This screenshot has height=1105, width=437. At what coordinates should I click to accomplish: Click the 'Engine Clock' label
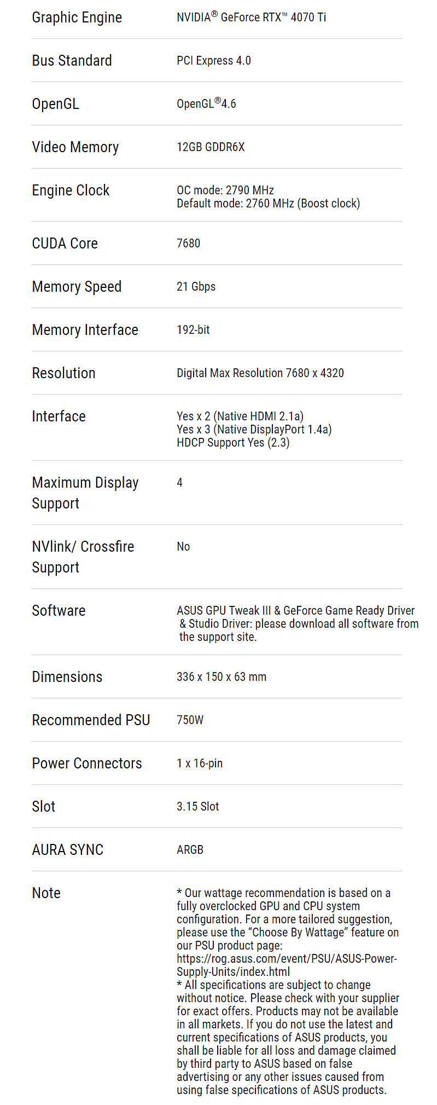(x=71, y=190)
